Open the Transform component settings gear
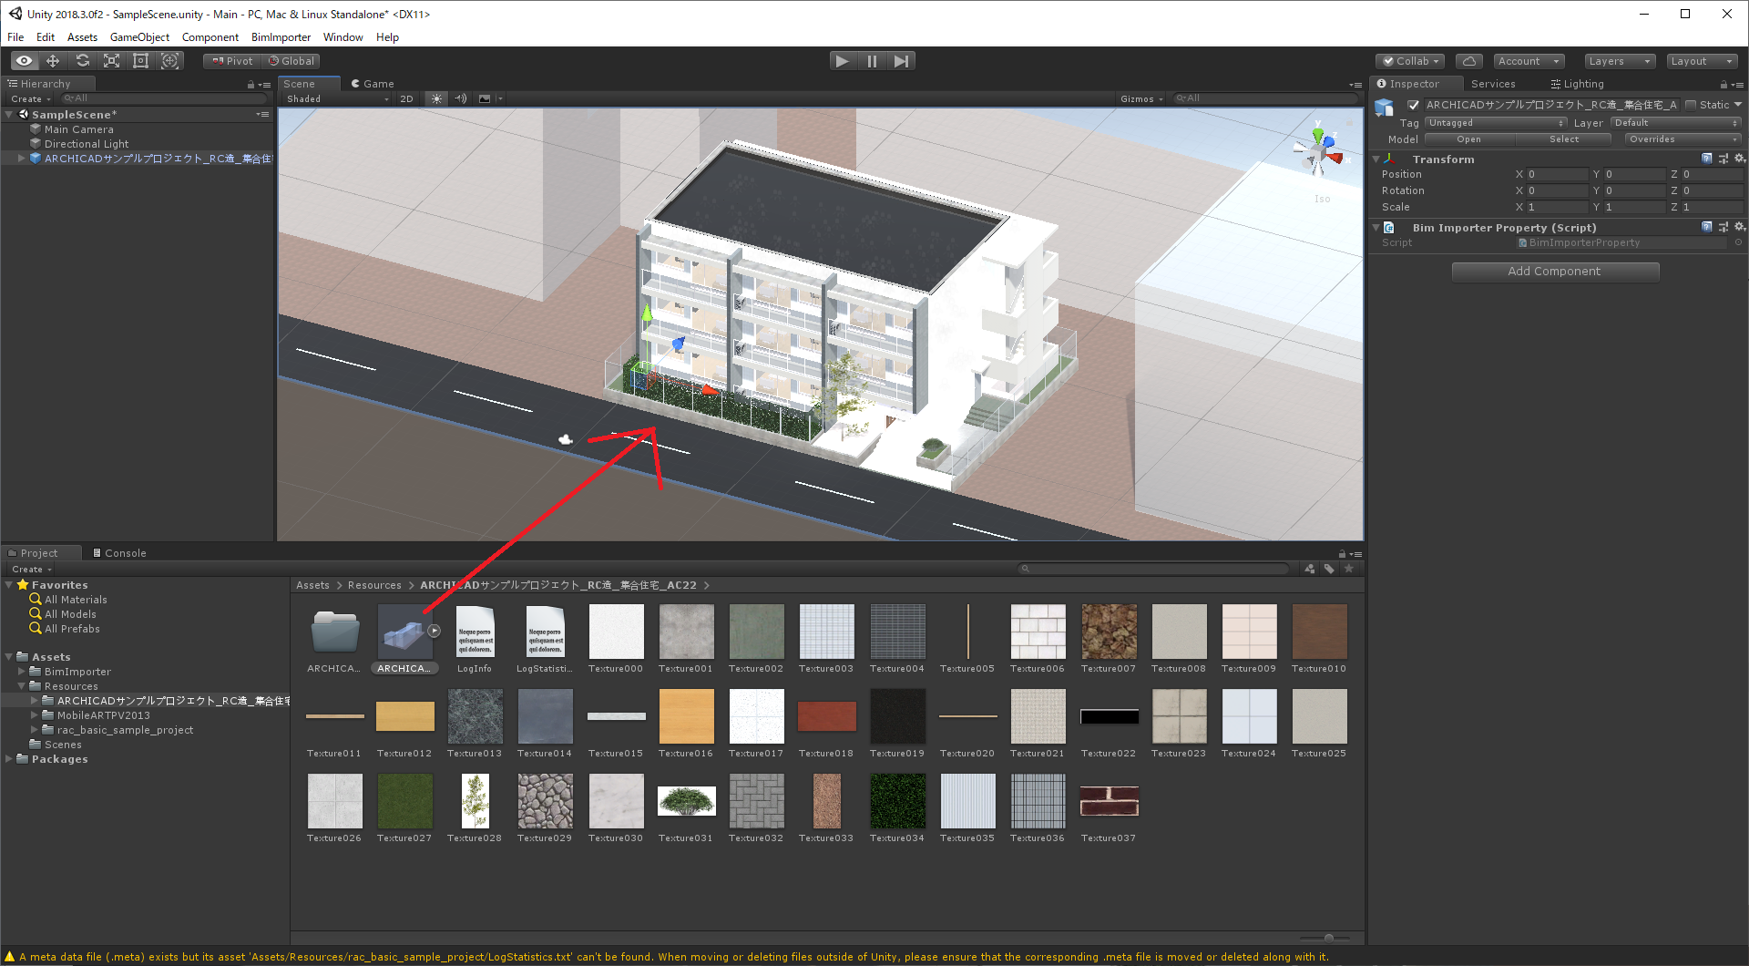The height and width of the screenshot is (966, 1749). (1741, 159)
